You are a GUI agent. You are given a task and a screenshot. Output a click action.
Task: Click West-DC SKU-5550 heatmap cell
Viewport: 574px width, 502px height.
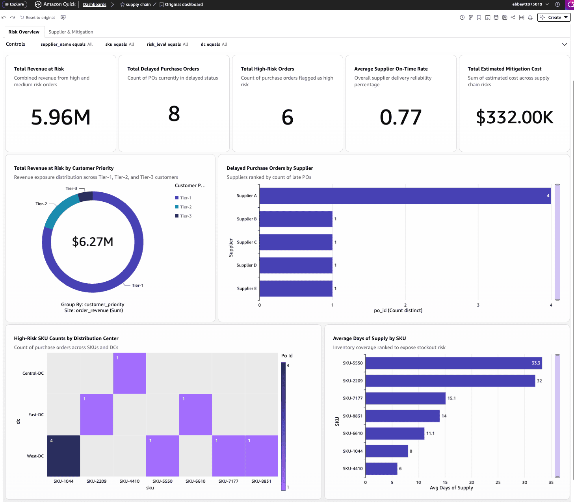(x=162, y=456)
